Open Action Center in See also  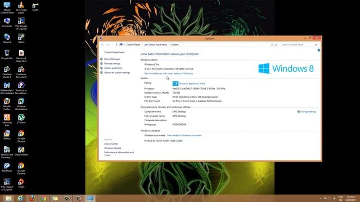[x=111, y=144]
